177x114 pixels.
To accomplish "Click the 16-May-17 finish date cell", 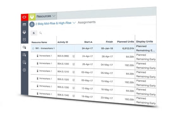I will coord(107,90).
